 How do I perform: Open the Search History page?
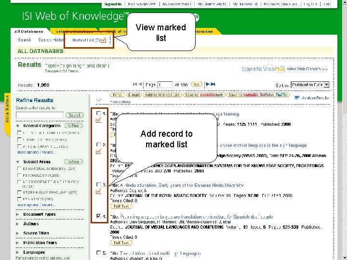point(52,40)
